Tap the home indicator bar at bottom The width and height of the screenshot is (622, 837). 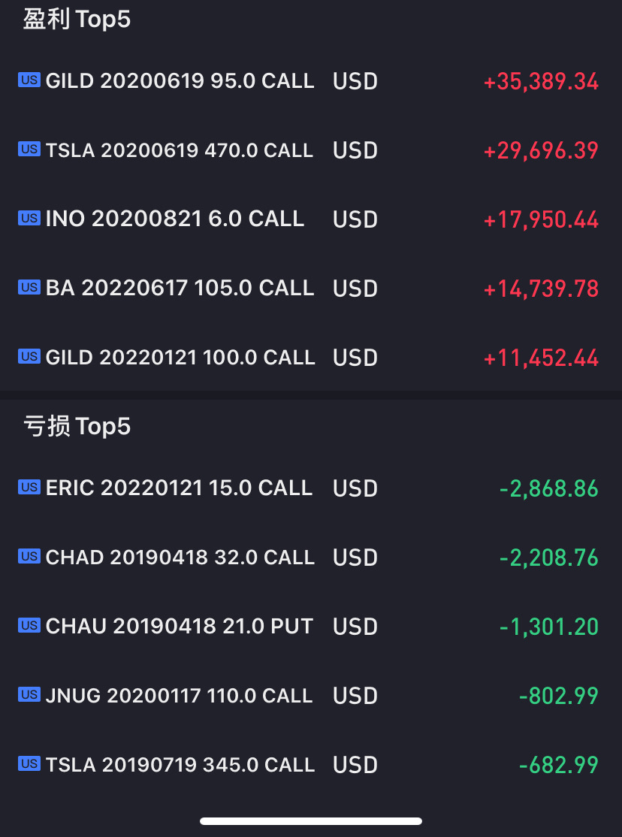pos(311,821)
